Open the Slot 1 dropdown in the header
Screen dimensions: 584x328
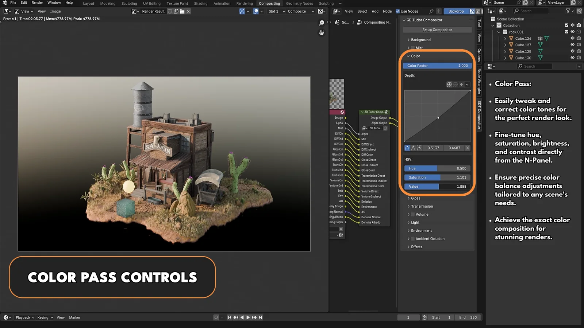(274, 11)
